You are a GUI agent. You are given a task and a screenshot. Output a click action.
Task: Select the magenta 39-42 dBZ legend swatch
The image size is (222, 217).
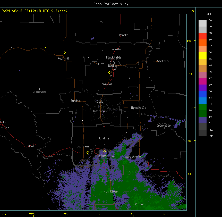pos(202,81)
